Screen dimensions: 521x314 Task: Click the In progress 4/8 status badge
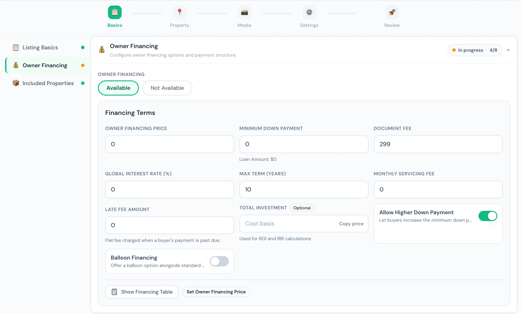click(x=475, y=50)
